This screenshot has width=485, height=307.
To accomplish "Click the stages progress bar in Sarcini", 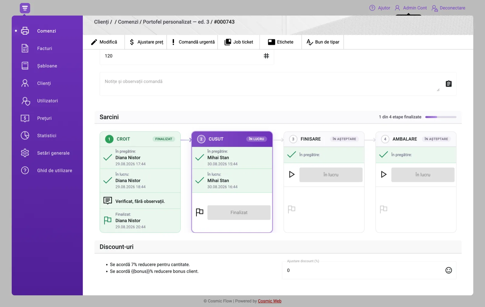I will 440,117.
